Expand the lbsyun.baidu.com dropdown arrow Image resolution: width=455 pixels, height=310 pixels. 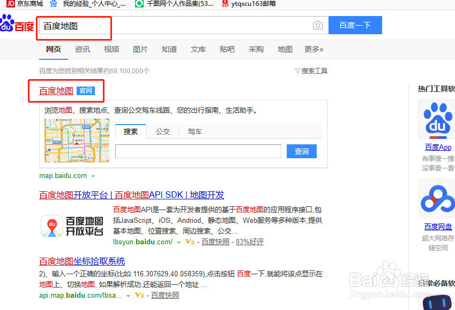(179, 242)
